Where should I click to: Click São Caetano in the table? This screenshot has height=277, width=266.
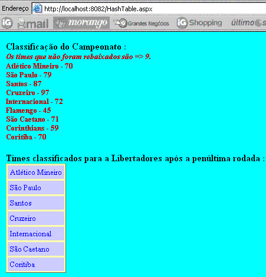[36, 249]
